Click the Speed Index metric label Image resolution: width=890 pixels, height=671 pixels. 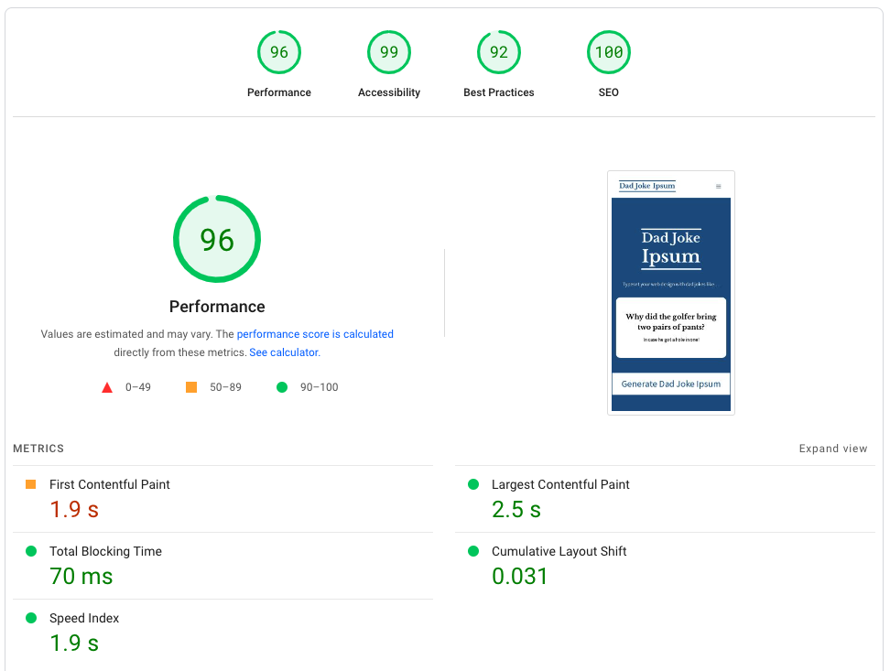84,618
